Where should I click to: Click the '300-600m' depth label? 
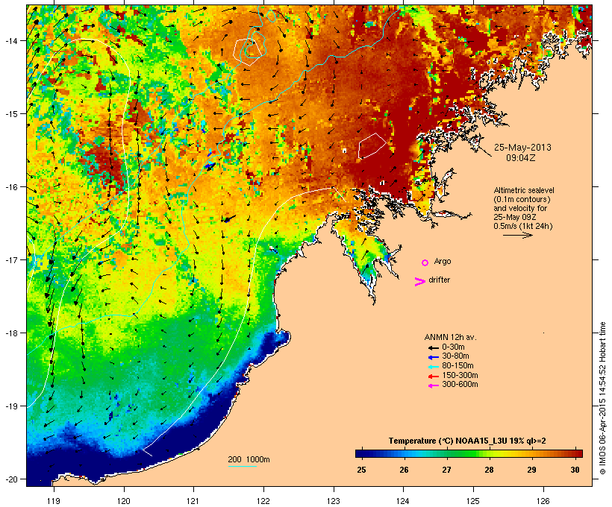point(460,385)
